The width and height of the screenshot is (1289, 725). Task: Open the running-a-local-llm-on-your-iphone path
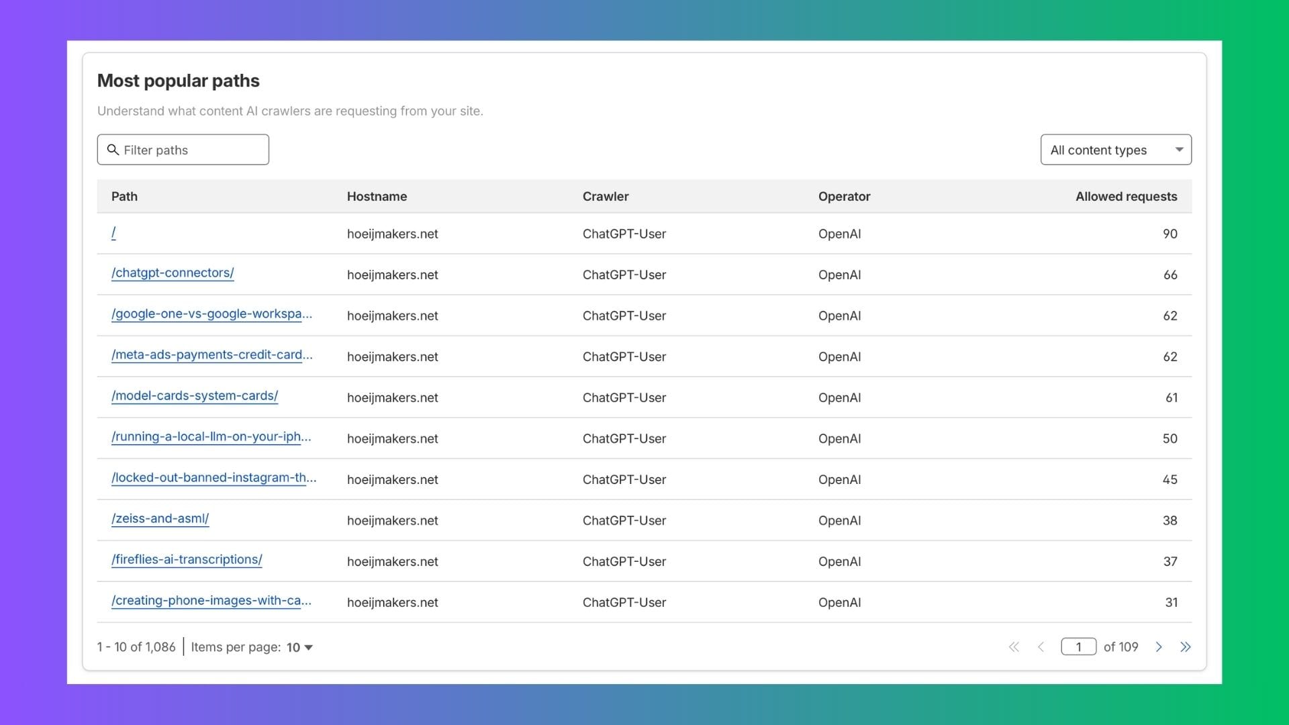(211, 436)
